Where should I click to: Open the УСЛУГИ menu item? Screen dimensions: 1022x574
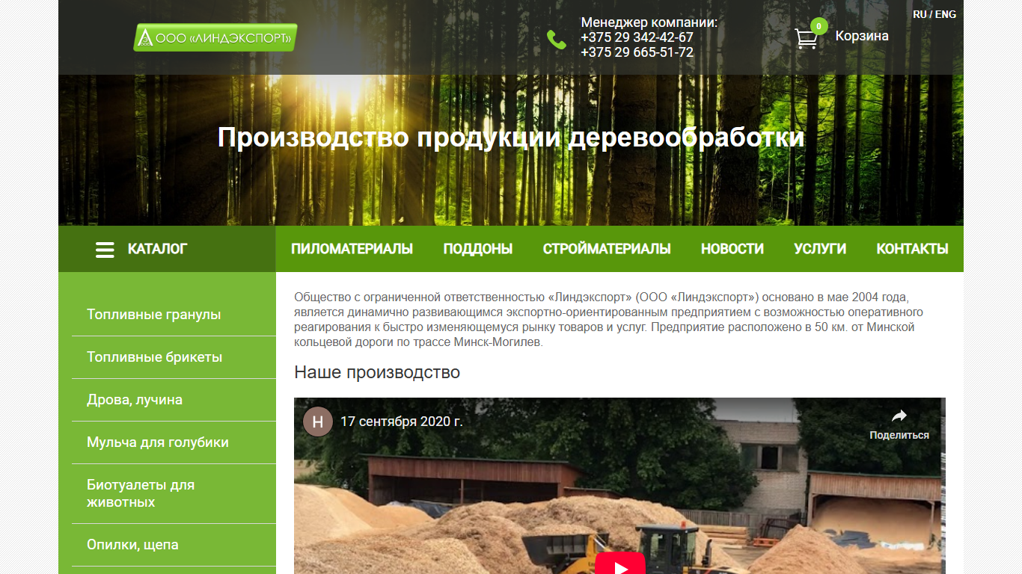tap(820, 249)
